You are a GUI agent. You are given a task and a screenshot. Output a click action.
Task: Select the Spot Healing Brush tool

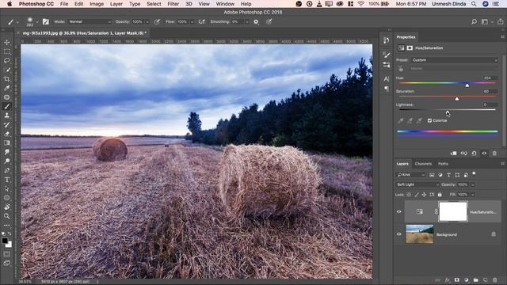[x=7, y=97]
